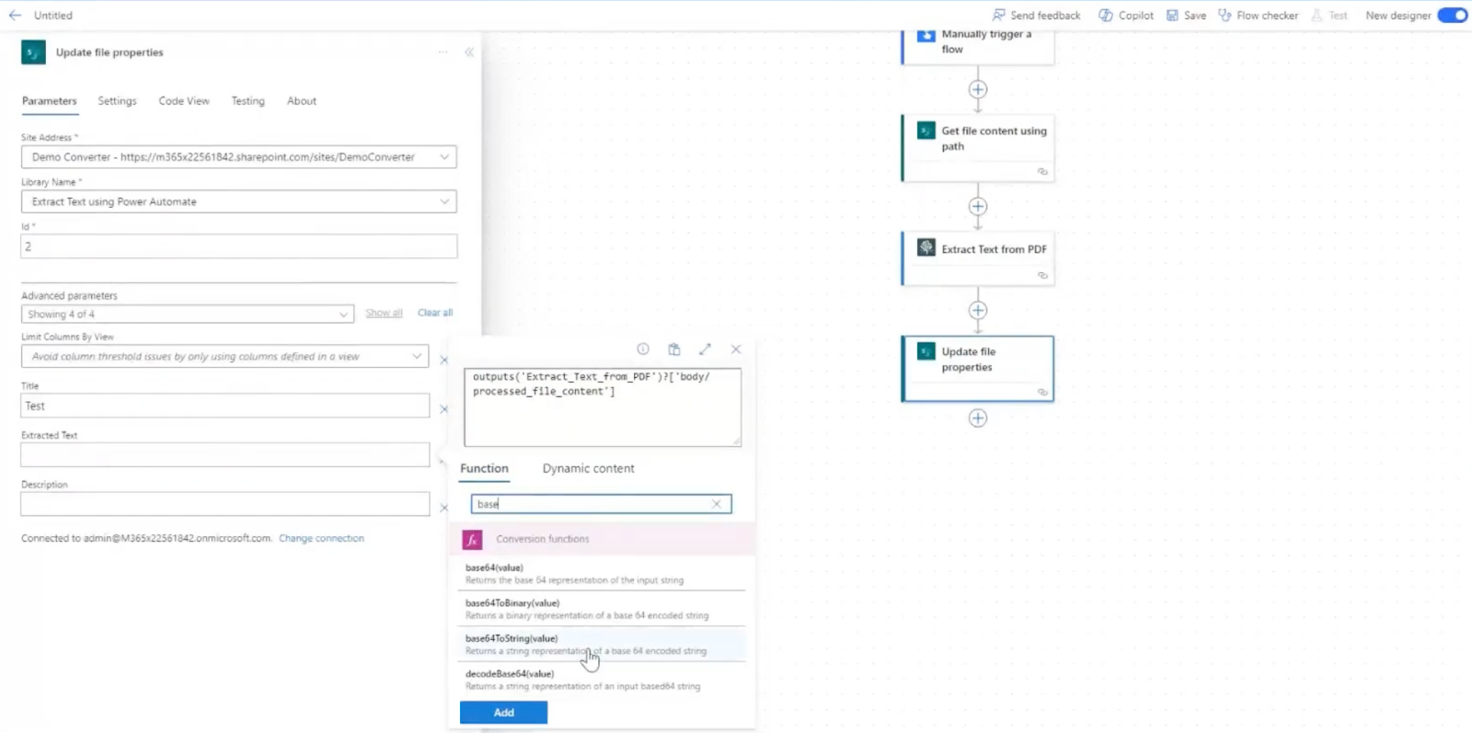Screen dimensions: 1472x733
Task: Click the info icon in expression editor
Action: point(643,349)
